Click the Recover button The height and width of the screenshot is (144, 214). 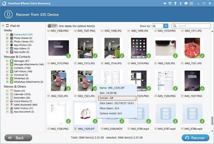195,138
